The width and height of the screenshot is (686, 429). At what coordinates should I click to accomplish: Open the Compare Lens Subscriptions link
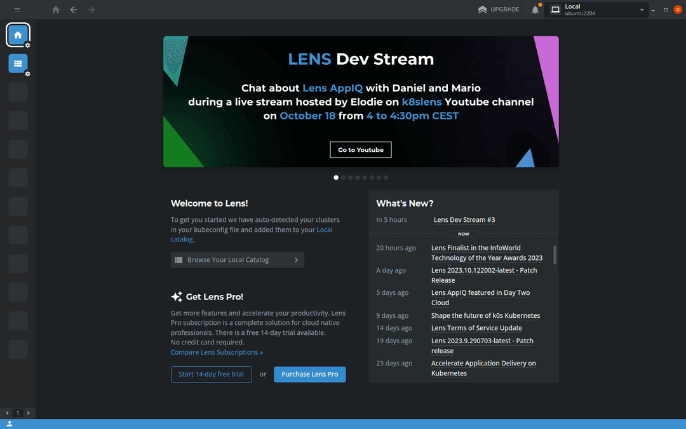[x=217, y=352]
